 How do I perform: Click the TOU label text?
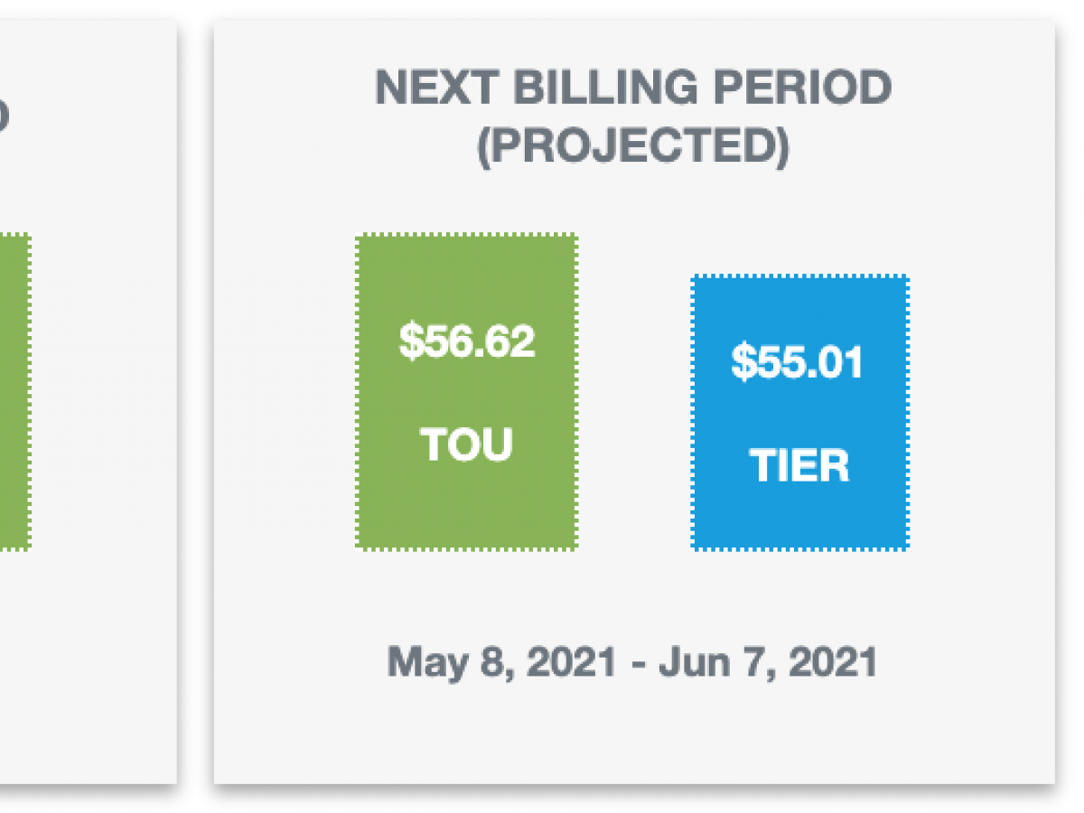(x=466, y=444)
